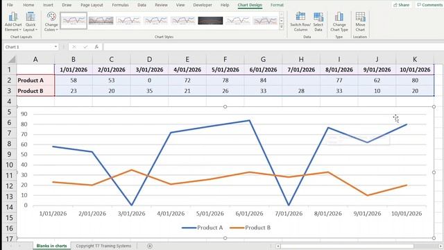This screenshot has height=250, width=444.
Task: Open the Select Data dialog
Action: [x=318, y=22]
